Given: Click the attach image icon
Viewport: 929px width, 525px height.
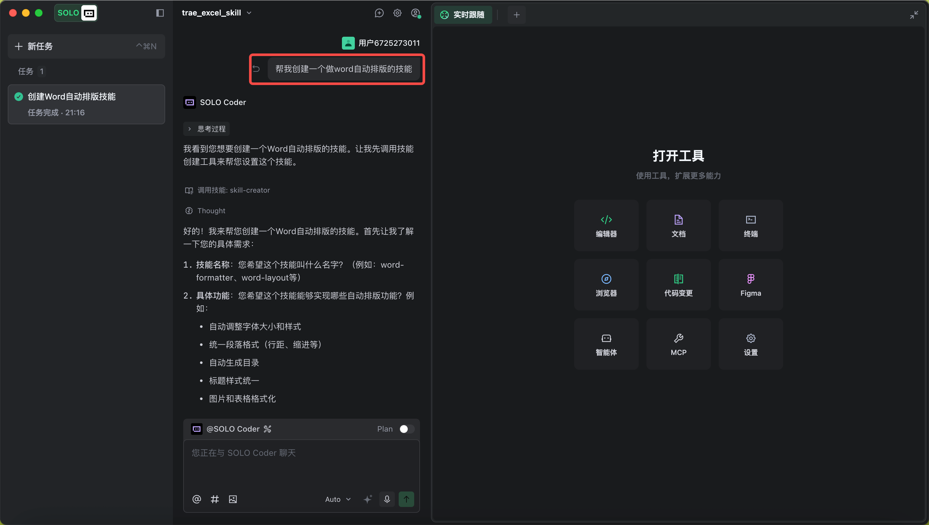Looking at the screenshot, I should coord(233,499).
